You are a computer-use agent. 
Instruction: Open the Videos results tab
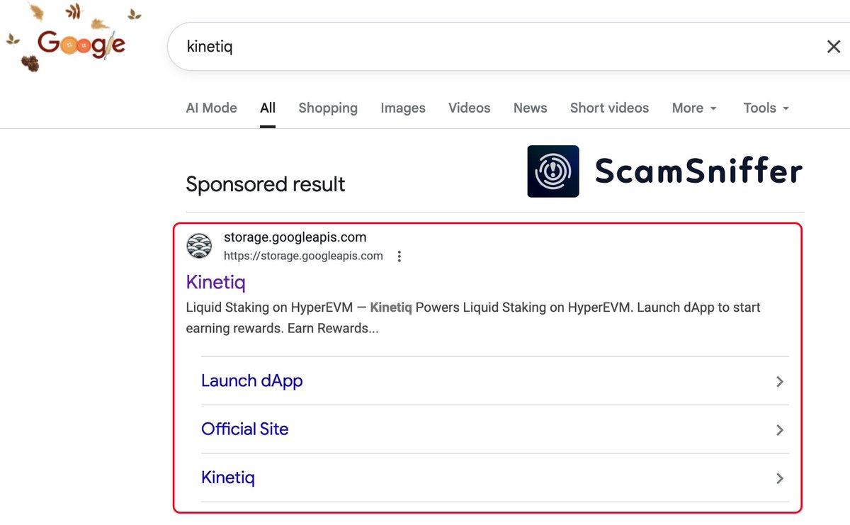(469, 108)
